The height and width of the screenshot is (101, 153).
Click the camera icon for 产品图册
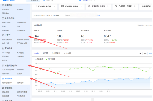tap(116, 6)
